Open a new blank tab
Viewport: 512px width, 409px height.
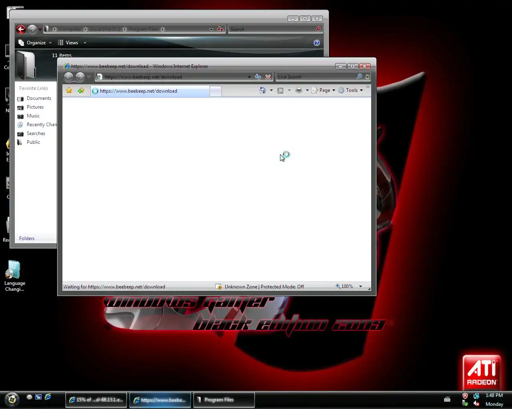click(x=215, y=91)
